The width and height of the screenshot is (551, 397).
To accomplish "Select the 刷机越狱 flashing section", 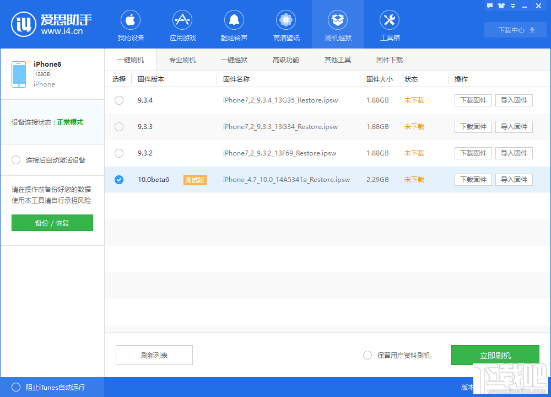I will coord(338,24).
